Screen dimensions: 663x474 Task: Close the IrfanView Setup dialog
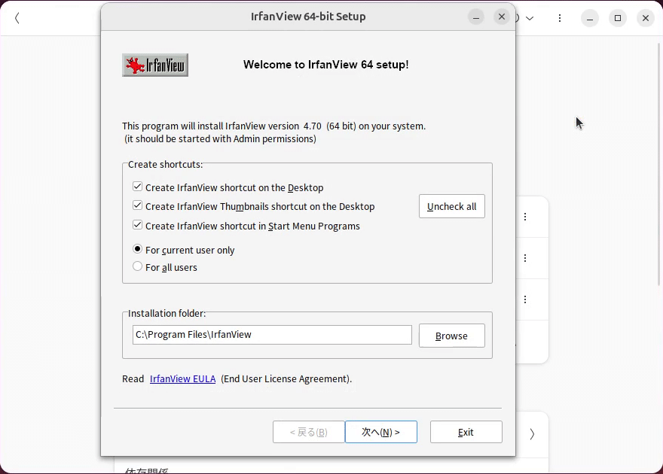[x=502, y=17]
